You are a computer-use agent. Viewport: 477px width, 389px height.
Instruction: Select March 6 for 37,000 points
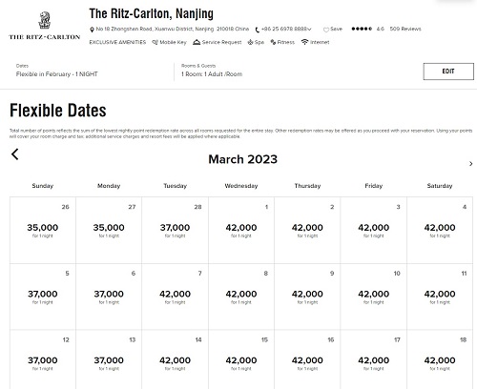click(109, 297)
